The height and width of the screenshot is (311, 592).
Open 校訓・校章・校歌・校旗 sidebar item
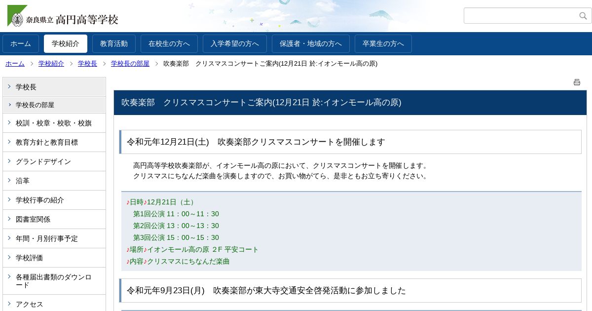pyautogui.click(x=54, y=123)
